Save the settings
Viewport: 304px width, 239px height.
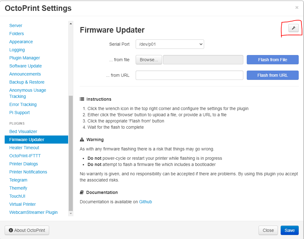click(x=290, y=230)
